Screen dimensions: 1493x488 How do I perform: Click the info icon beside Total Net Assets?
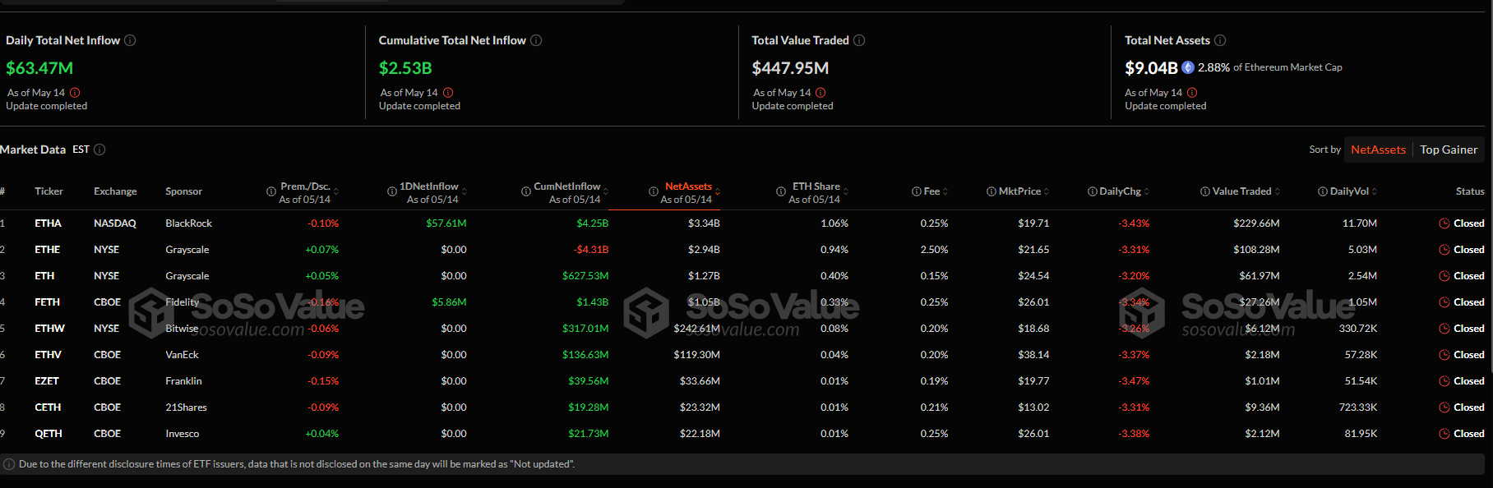pos(1220,40)
